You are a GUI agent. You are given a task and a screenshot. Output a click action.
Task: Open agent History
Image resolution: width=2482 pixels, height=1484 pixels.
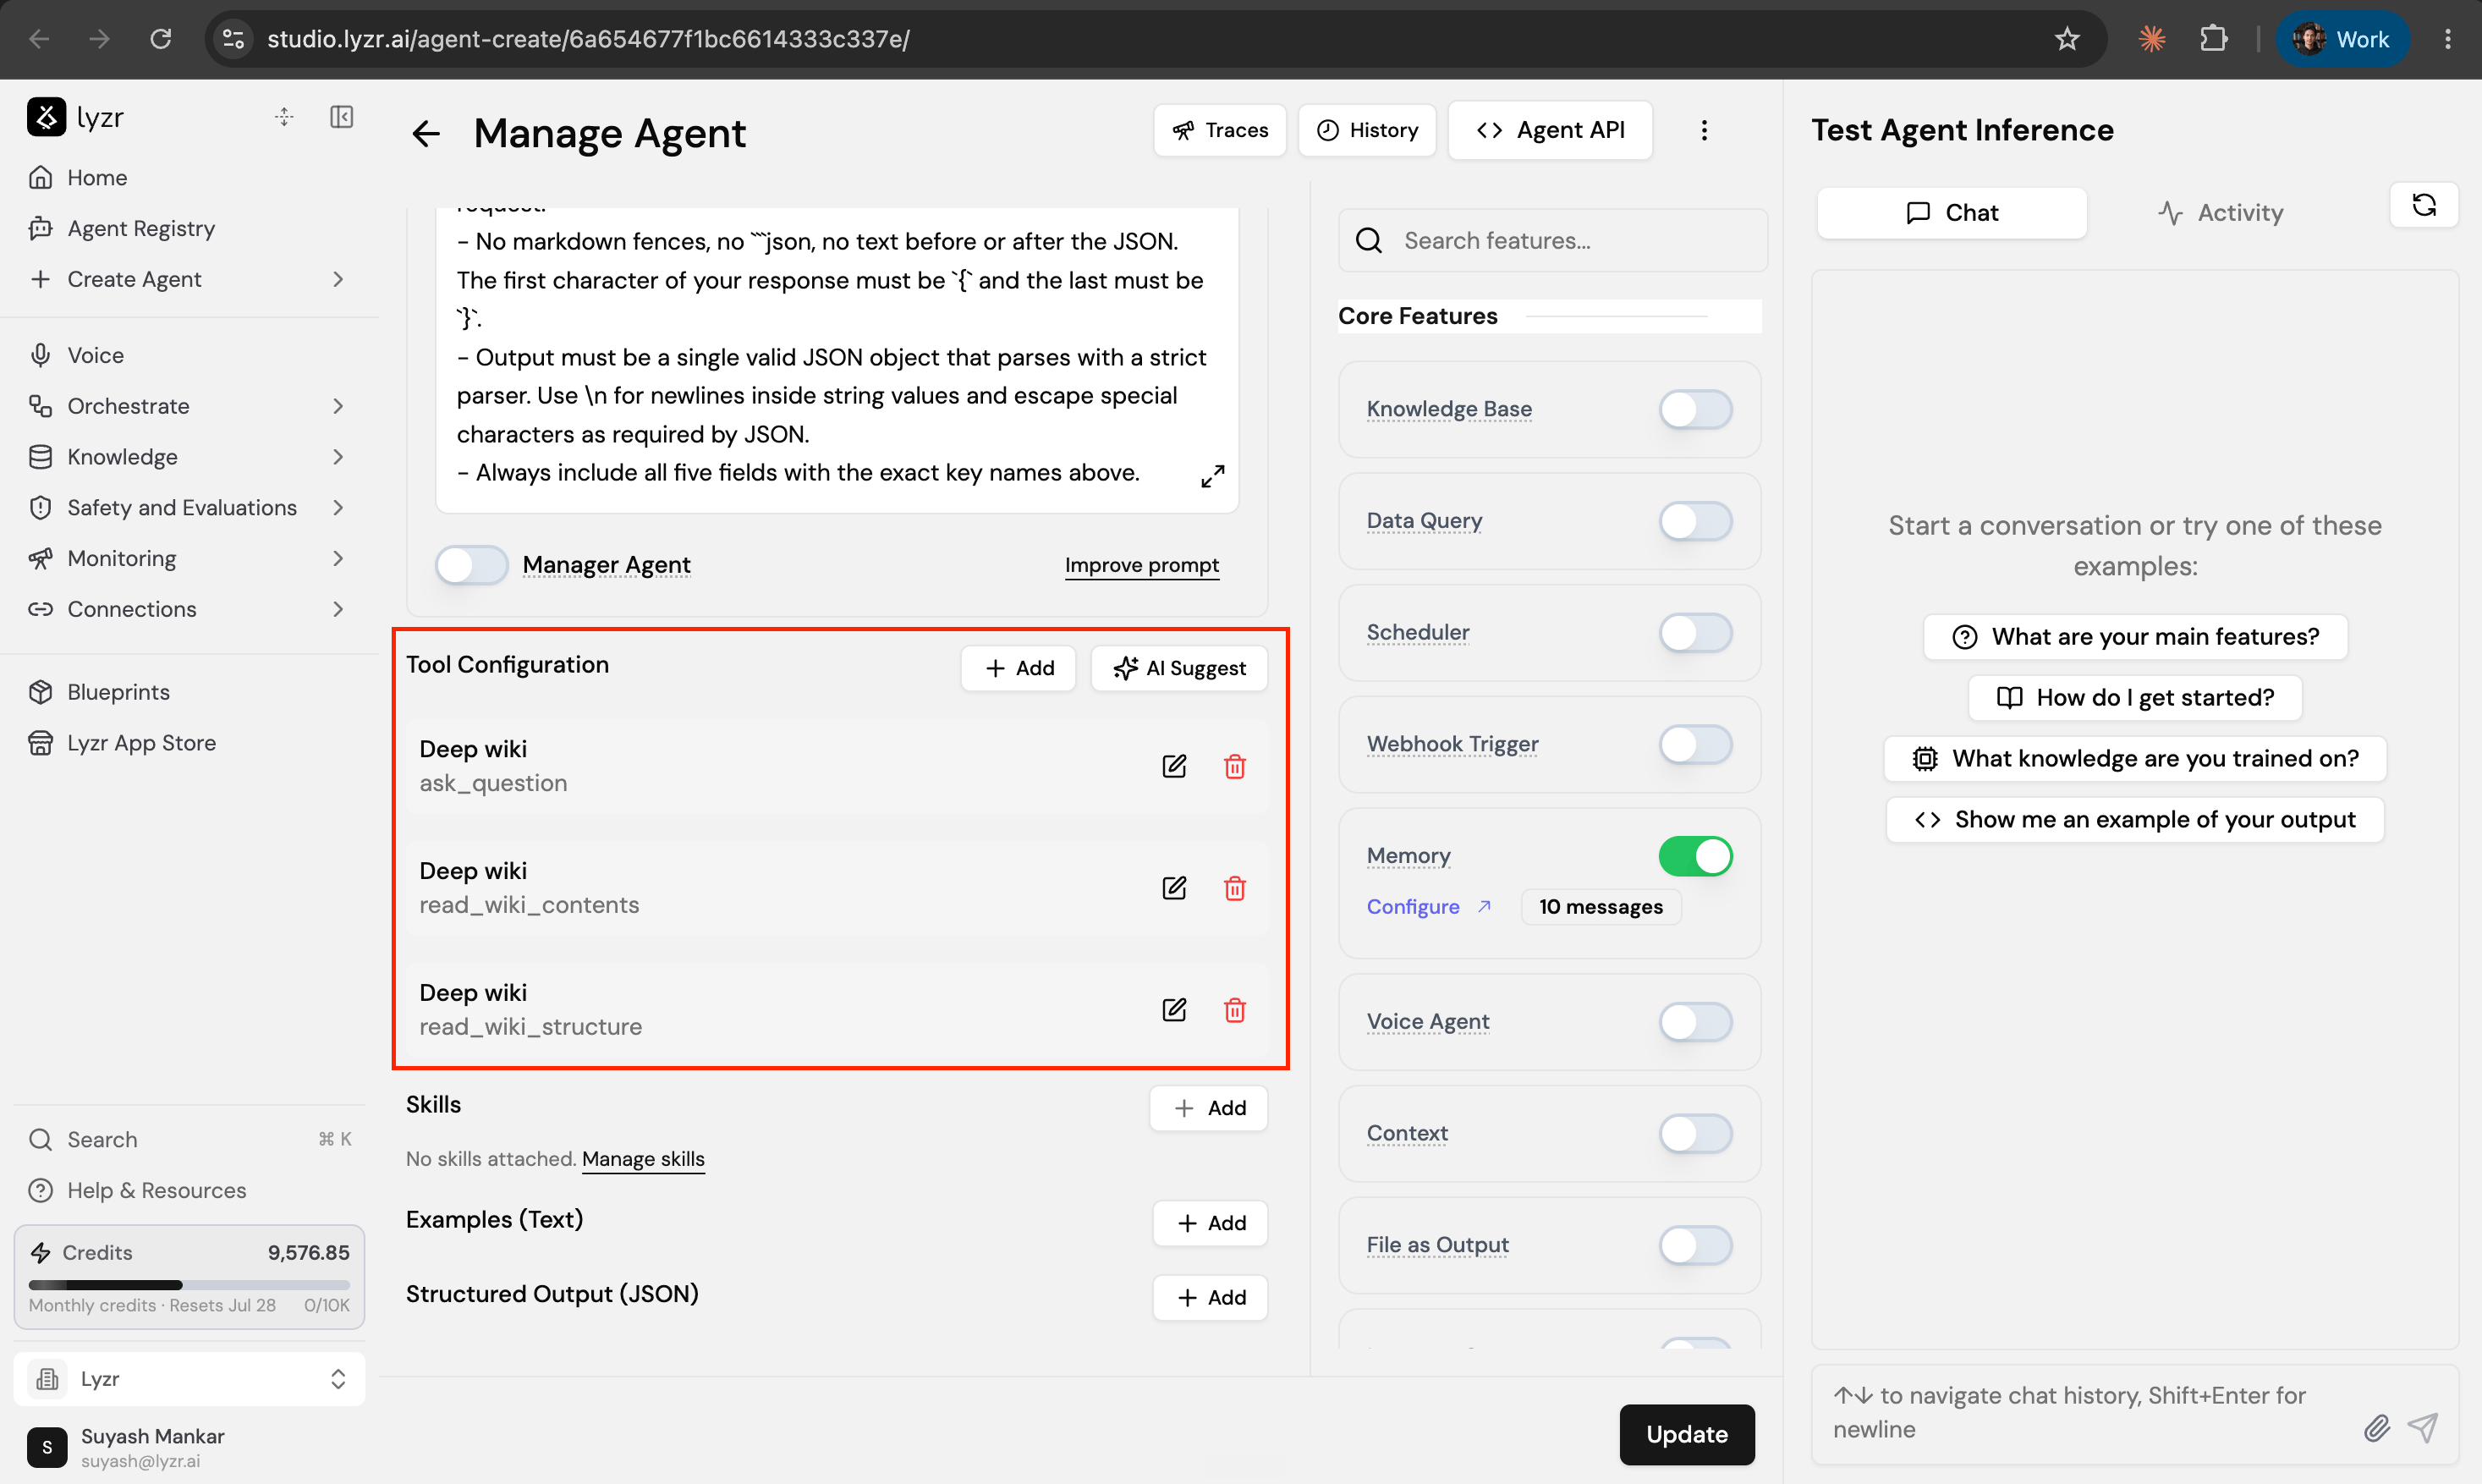point(1366,130)
